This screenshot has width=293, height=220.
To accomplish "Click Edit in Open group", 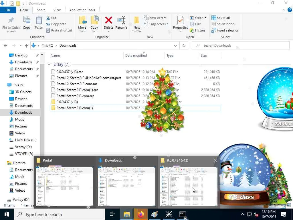I will tap(195, 24).
